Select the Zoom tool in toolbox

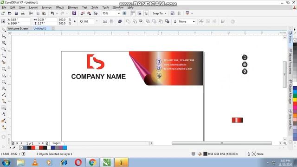[x=3, y=50]
